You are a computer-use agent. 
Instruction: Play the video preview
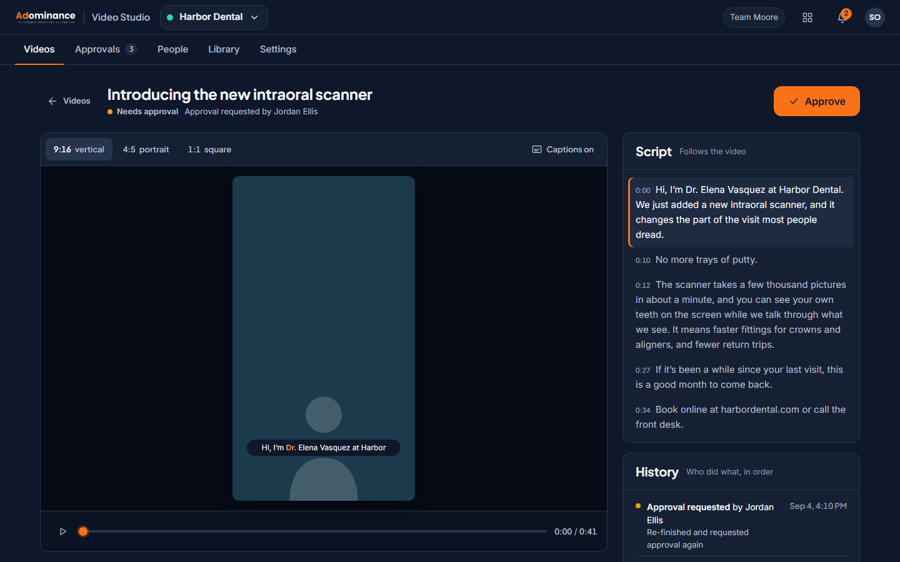[63, 531]
